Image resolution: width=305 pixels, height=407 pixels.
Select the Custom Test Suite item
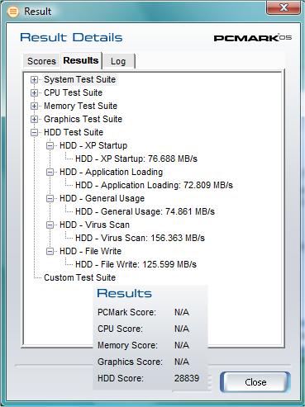point(79,277)
